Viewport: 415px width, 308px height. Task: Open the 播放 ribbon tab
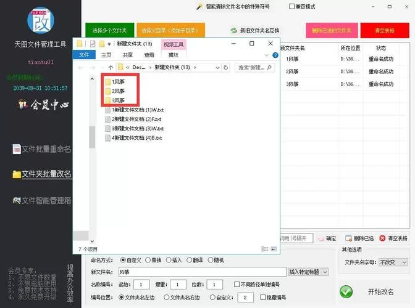tap(174, 55)
